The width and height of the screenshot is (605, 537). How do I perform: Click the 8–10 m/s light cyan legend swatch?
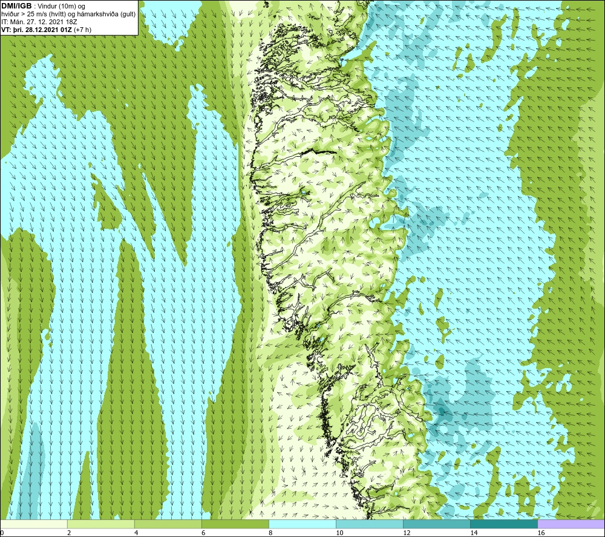302,524
